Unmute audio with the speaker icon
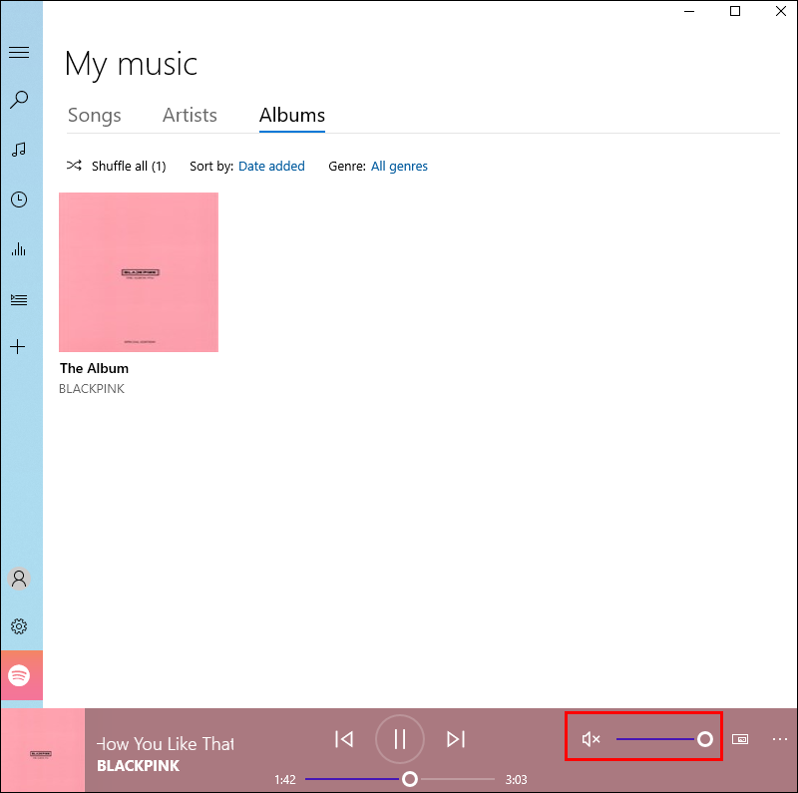This screenshot has height=793, width=798. [591, 739]
